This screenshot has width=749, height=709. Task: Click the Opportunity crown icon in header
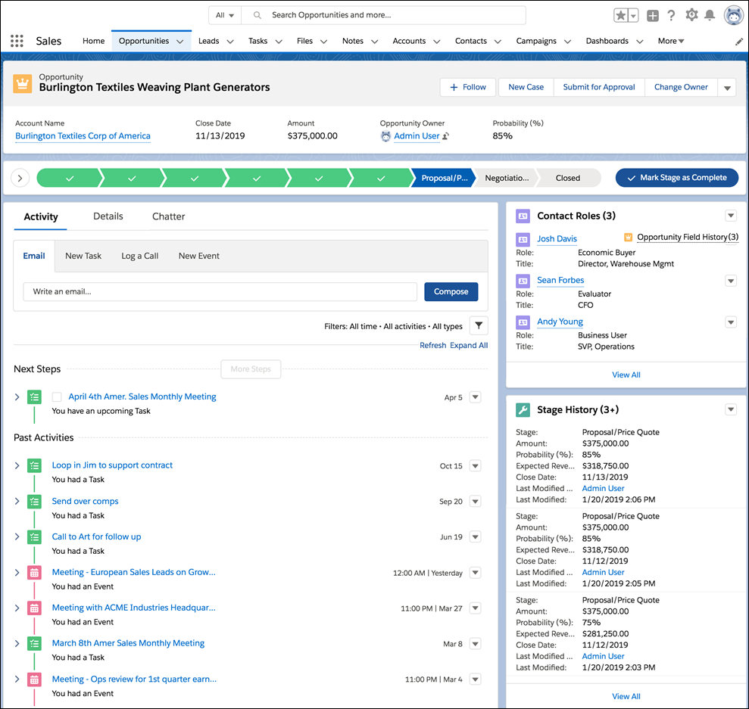tap(23, 83)
